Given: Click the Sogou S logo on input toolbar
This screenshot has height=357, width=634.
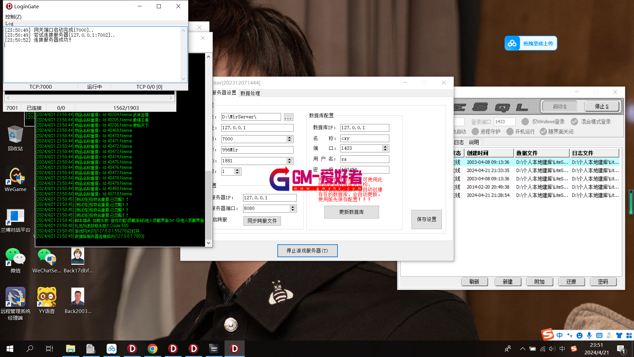Looking at the screenshot, I should (x=547, y=335).
